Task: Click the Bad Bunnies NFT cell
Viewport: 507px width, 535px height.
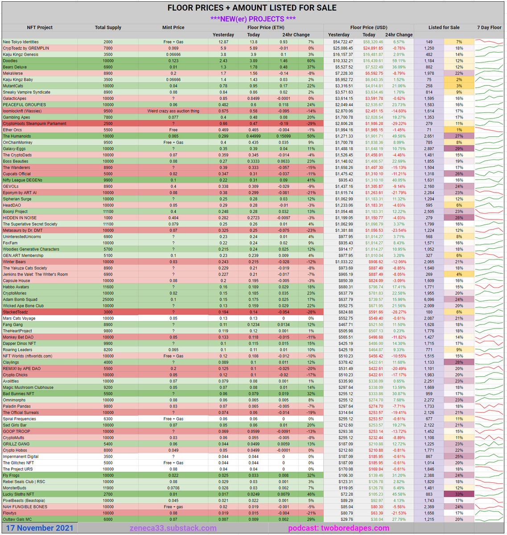Action: [x=40, y=394]
